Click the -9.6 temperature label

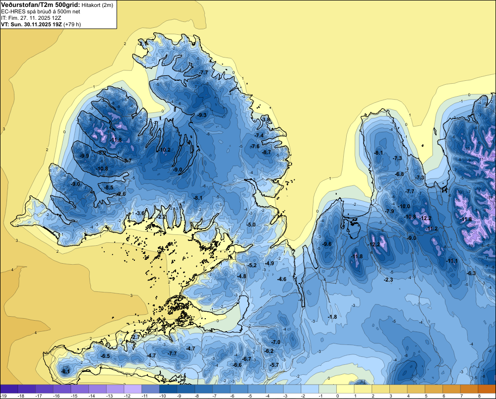[327, 244]
